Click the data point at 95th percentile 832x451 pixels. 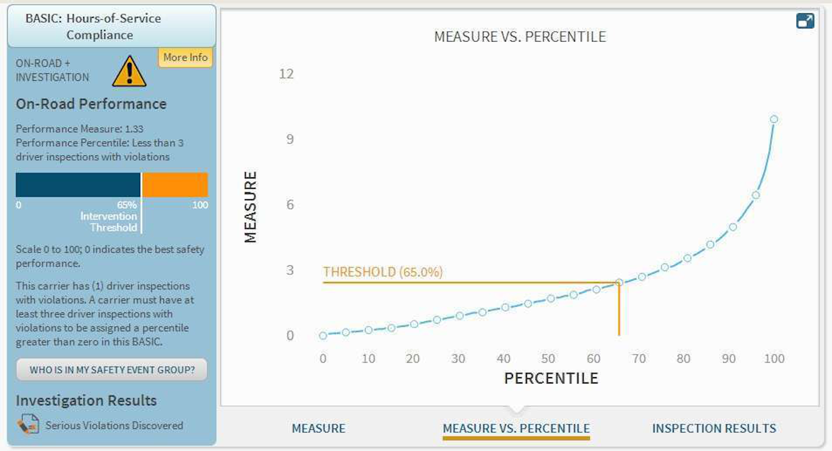(755, 195)
